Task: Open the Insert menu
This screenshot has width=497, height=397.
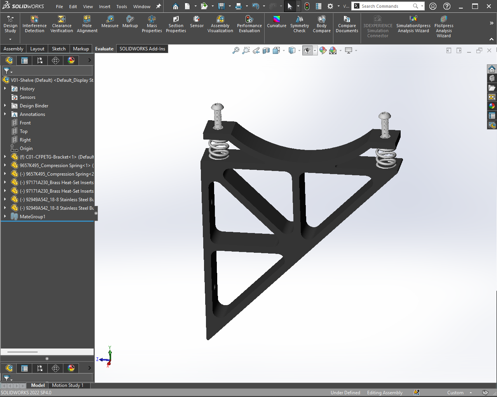Action: 105,7
